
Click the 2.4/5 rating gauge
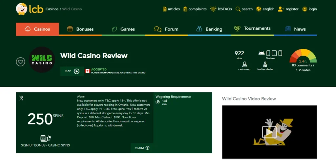[303, 56]
